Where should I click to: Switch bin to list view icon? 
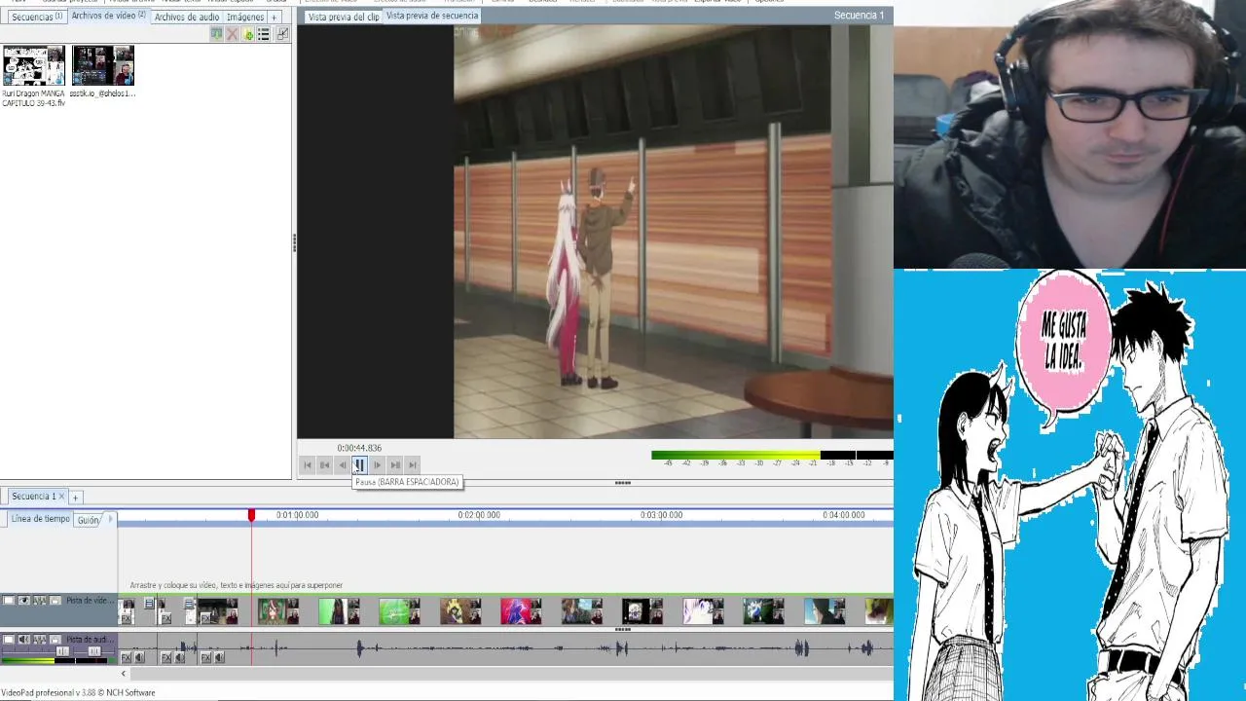pos(263,34)
